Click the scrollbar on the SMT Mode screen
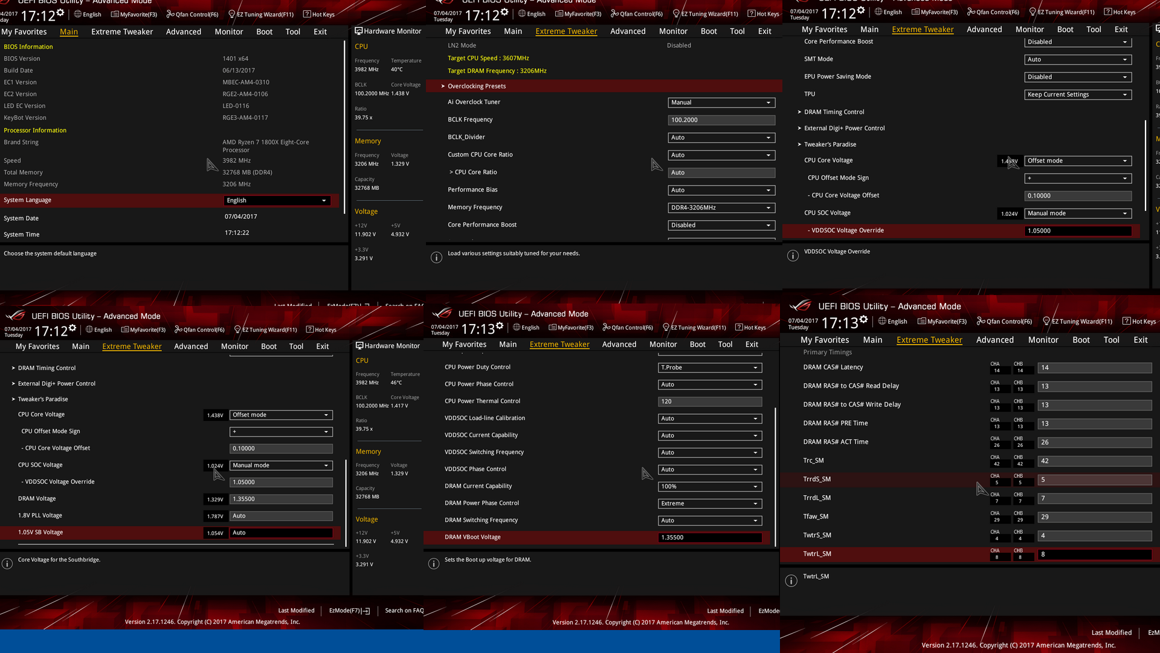The height and width of the screenshot is (653, 1160). coord(1145,166)
